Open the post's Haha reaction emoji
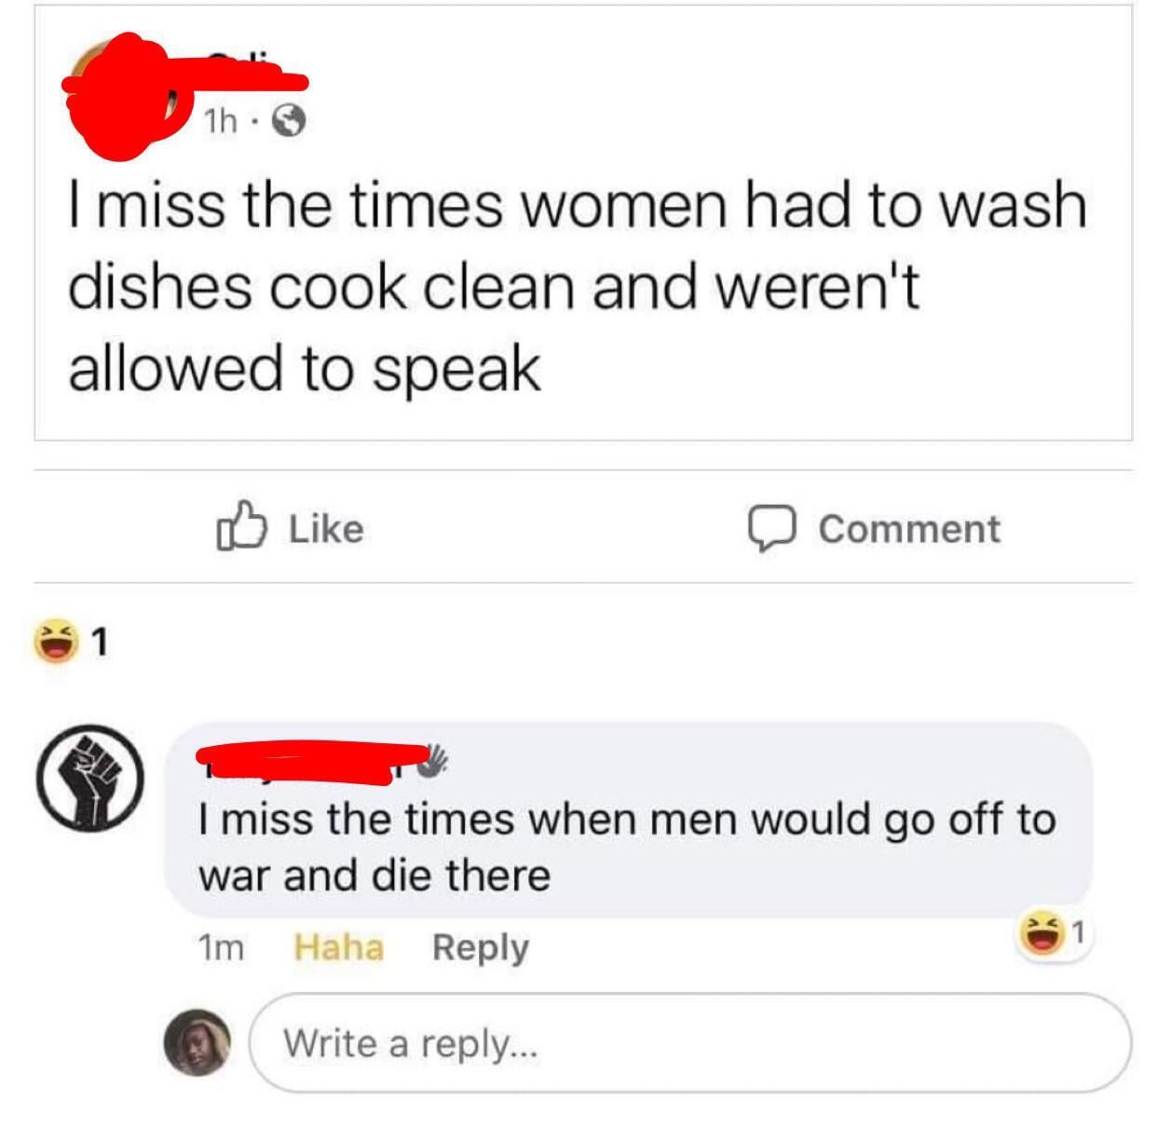 (x=54, y=642)
